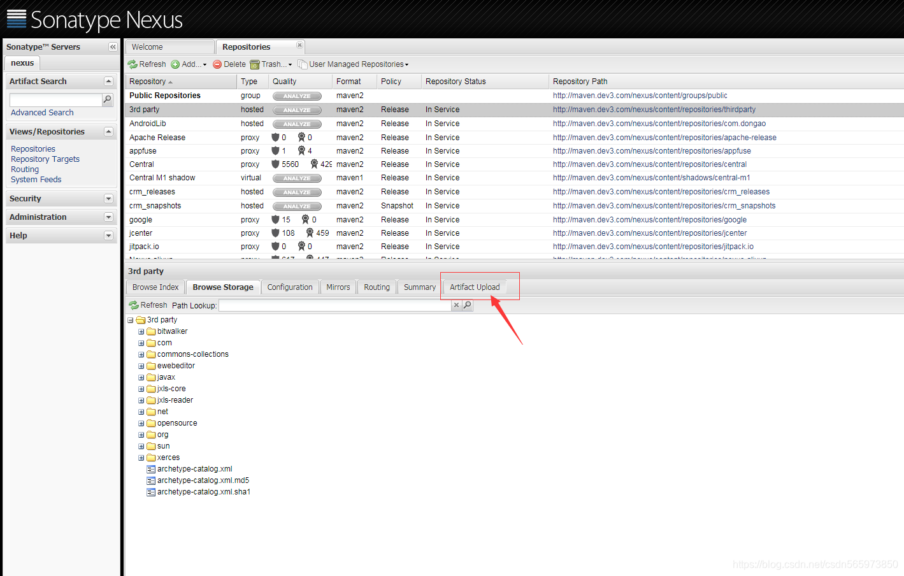Select archetype-catalog.xml.sha1 file

[x=203, y=493]
